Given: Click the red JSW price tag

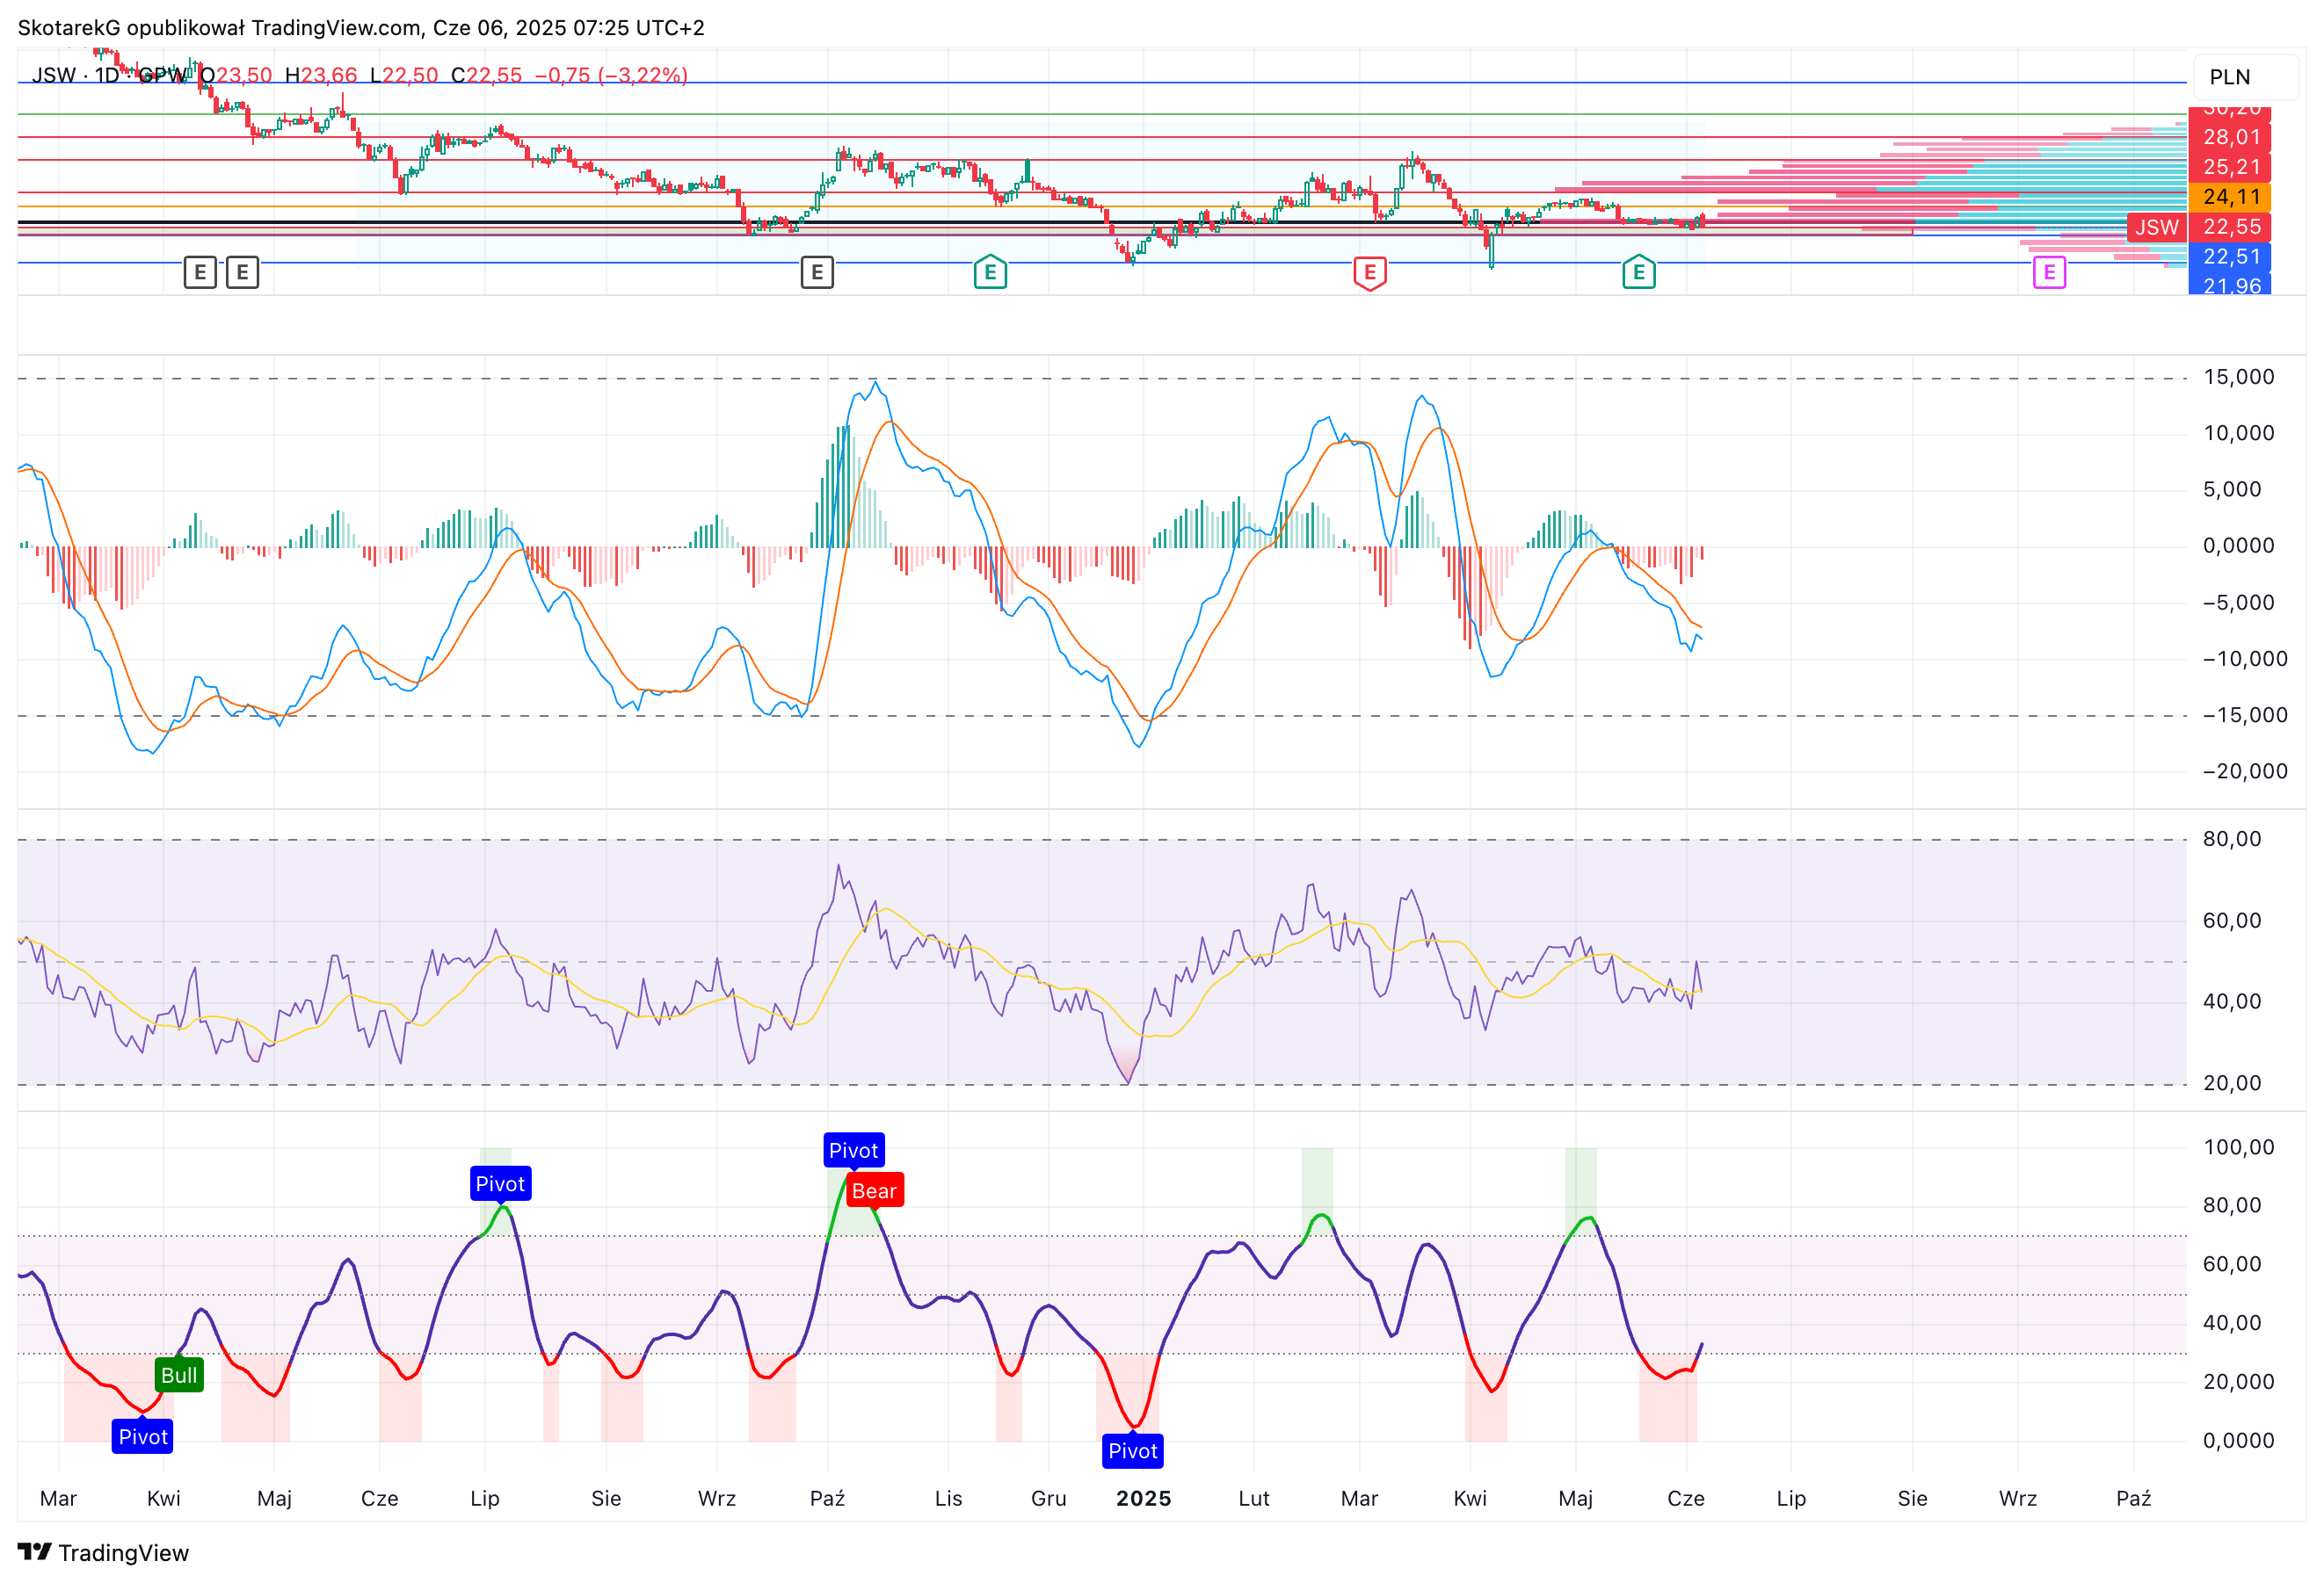Looking at the screenshot, I should pyautogui.click(x=2156, y=227).
